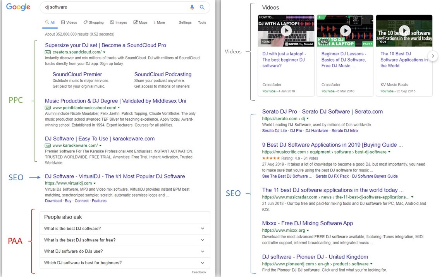Image resolution: width=442 pixels, height=277 pixels.
Task: Open the Maps search tab
Action: tap(140, 22)
